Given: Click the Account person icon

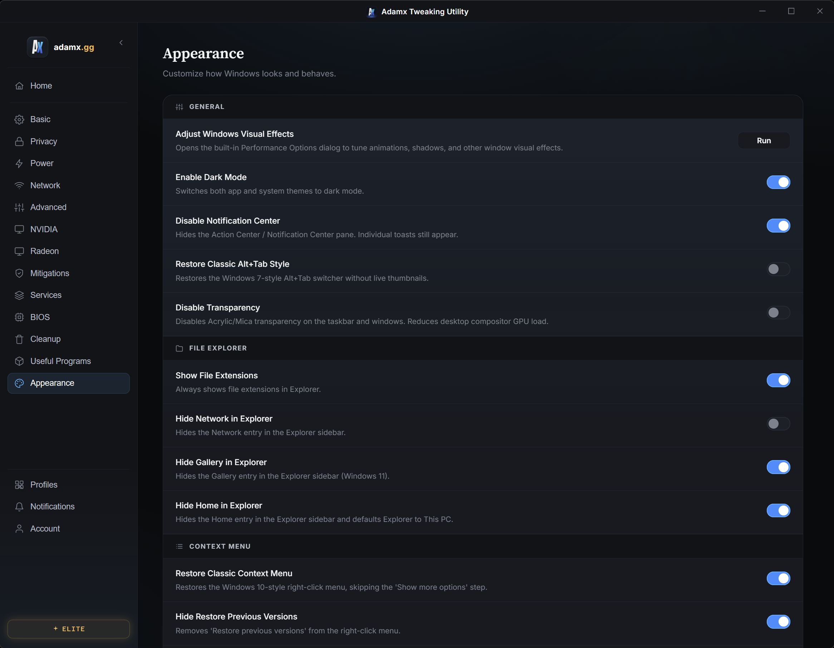Looking at the screenshot, I should coord(19,529).
